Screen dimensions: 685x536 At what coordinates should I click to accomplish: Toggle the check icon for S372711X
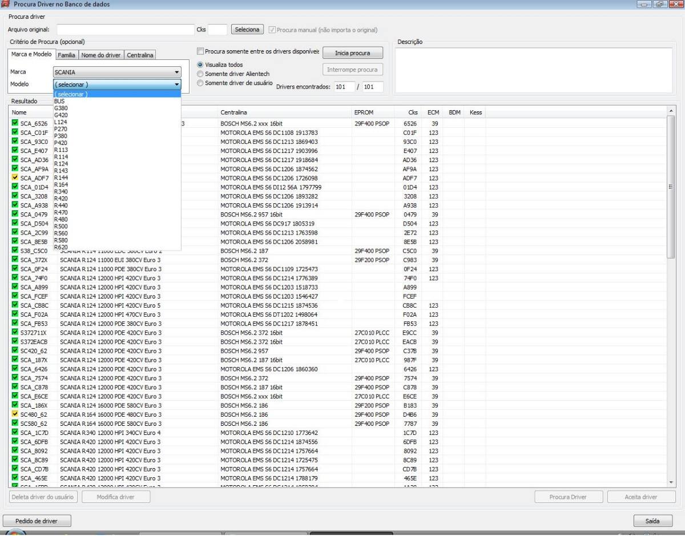(x=15, y=333)
